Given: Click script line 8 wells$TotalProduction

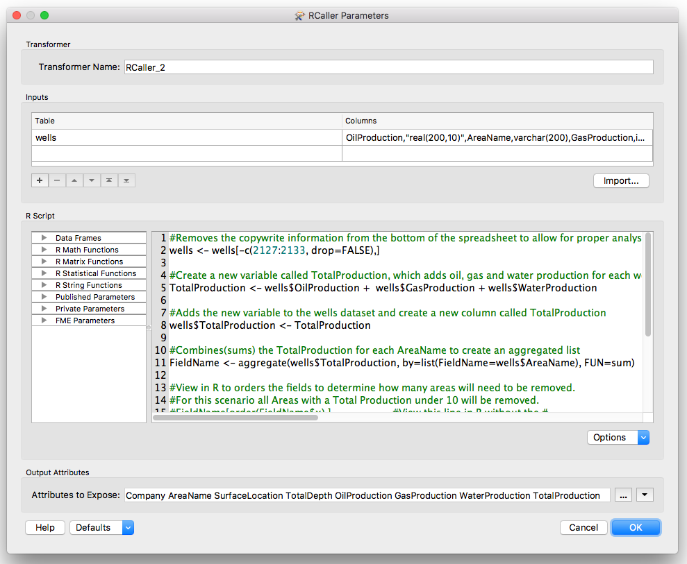Looking at the screenshot, I should point(270,325).
